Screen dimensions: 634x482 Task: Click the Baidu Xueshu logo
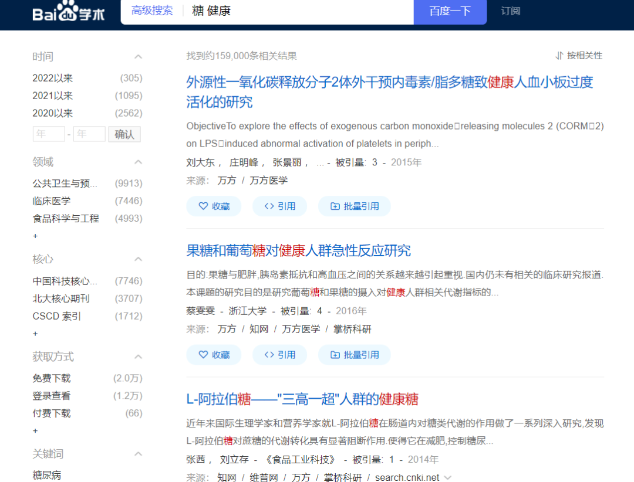click(69, 12)
